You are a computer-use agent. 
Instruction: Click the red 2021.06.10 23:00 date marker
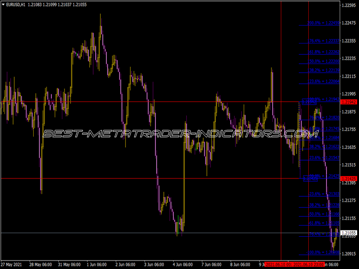309,265
